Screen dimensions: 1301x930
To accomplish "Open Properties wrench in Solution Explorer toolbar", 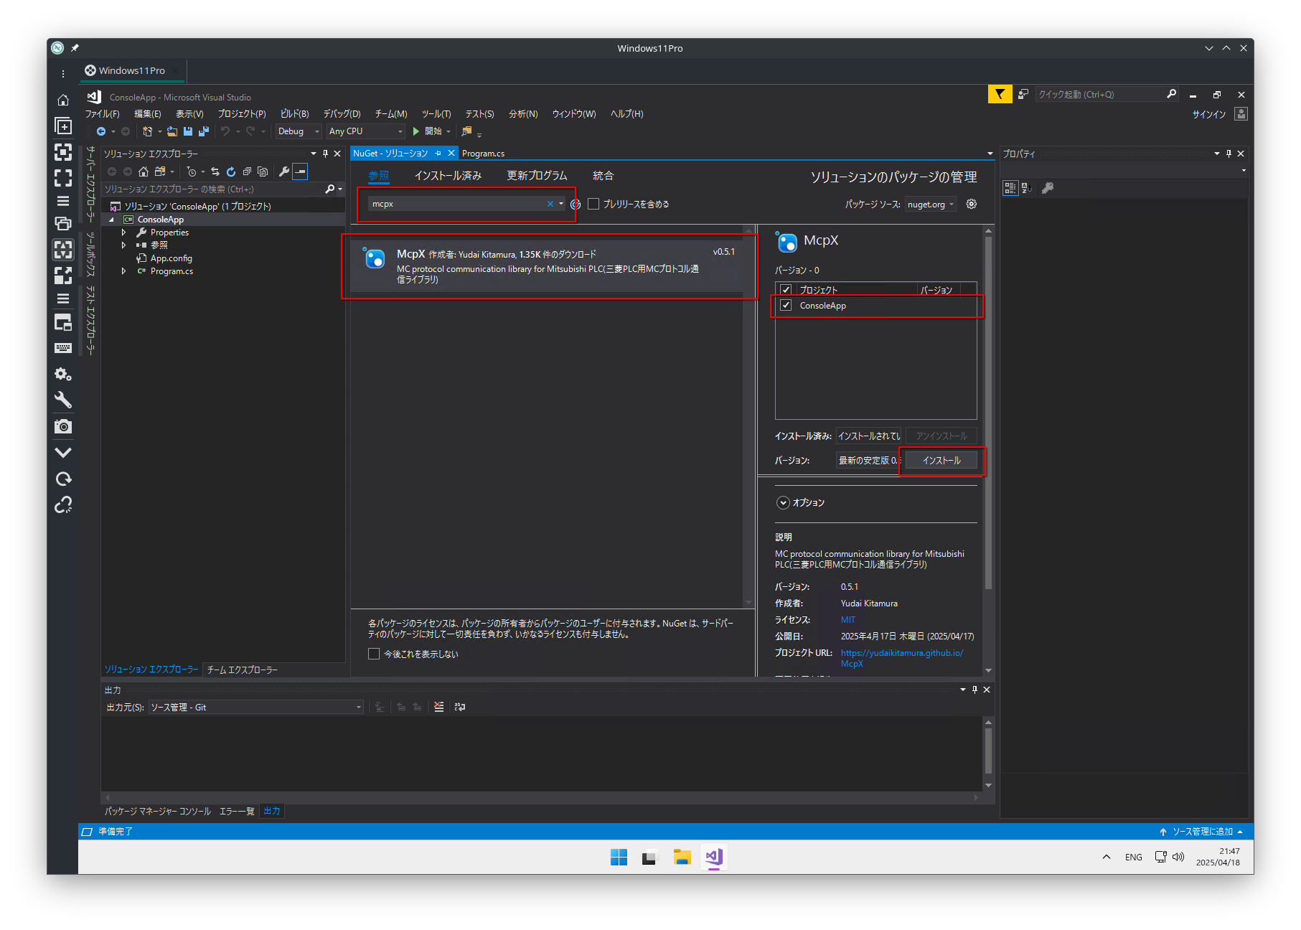I will [284, 172].
